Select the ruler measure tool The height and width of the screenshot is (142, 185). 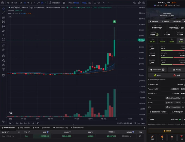[4, 45]
